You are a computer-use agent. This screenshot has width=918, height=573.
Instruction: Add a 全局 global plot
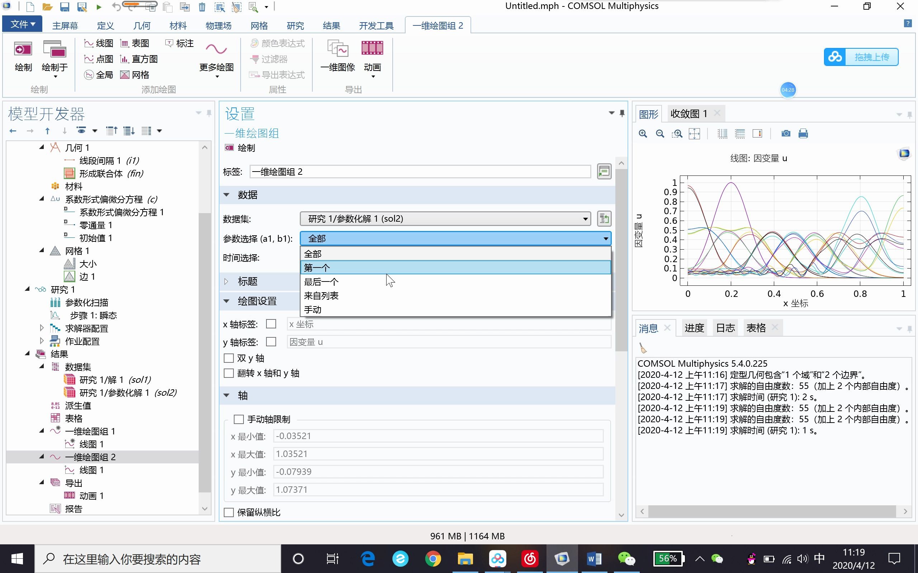pos(98,74)
